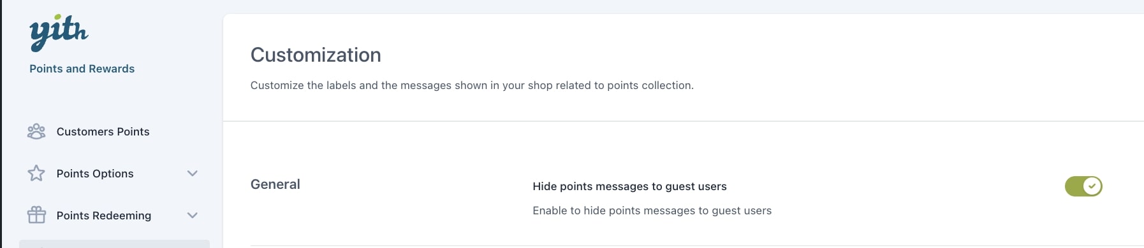Select the Points Options menu label
This screenshot has height=248, width=1144.
95,174
